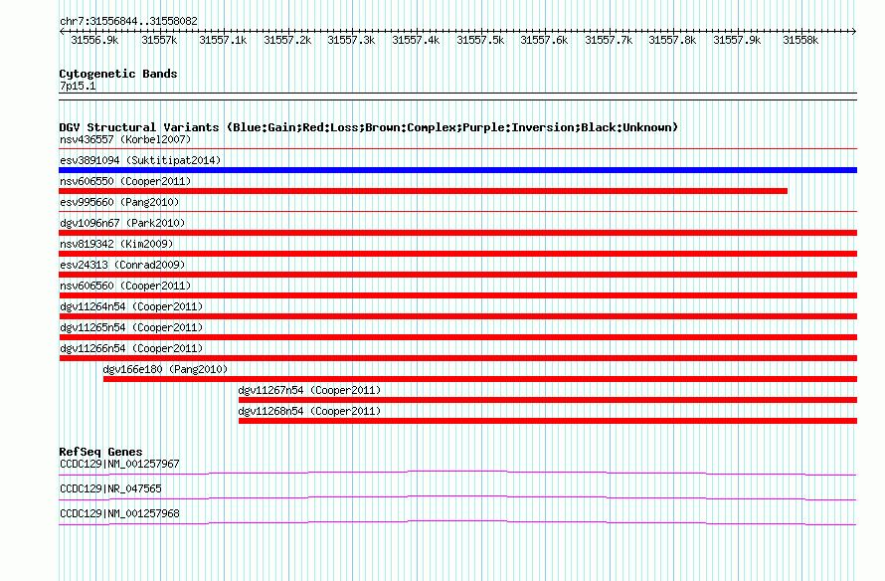Select the red bar under dgv11264n54
Image resolution: width=885 pixels, height=581 pixels.
click(457, 316)
